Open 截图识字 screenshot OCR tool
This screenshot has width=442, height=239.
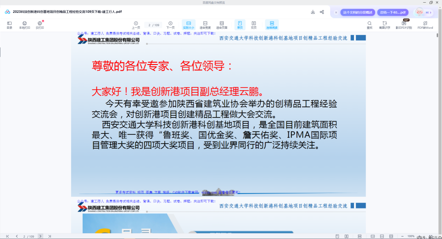(x=385, y=25)
